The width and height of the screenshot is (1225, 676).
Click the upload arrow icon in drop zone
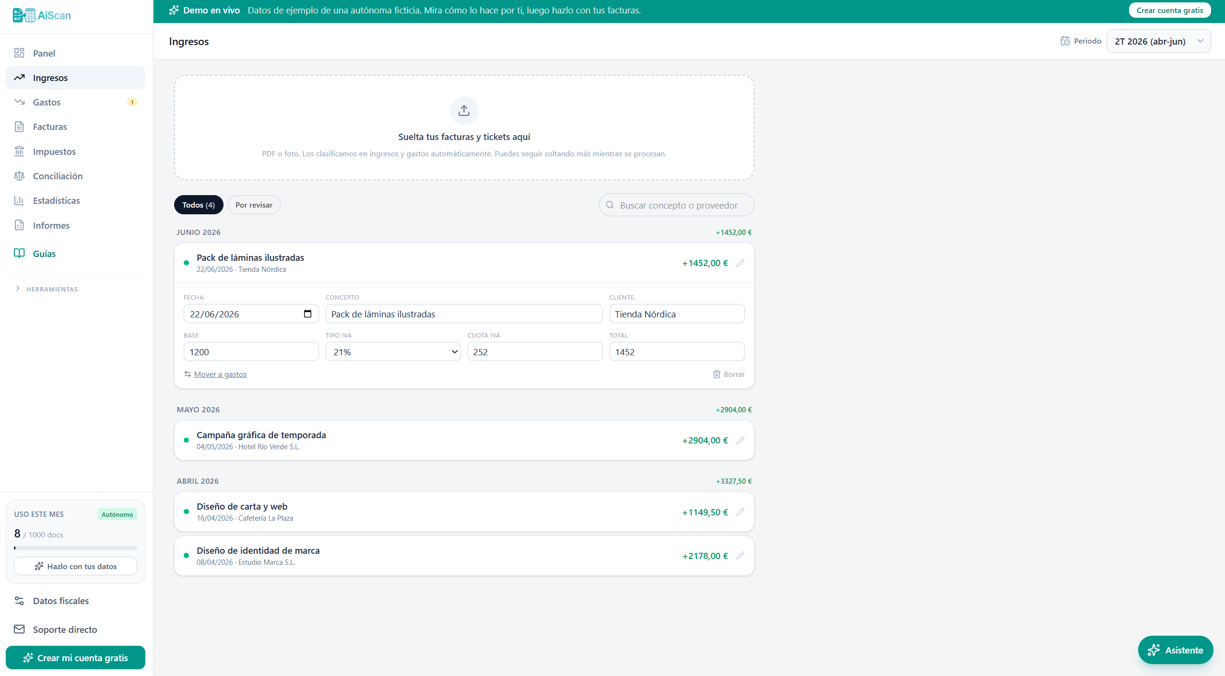[464, 111]
